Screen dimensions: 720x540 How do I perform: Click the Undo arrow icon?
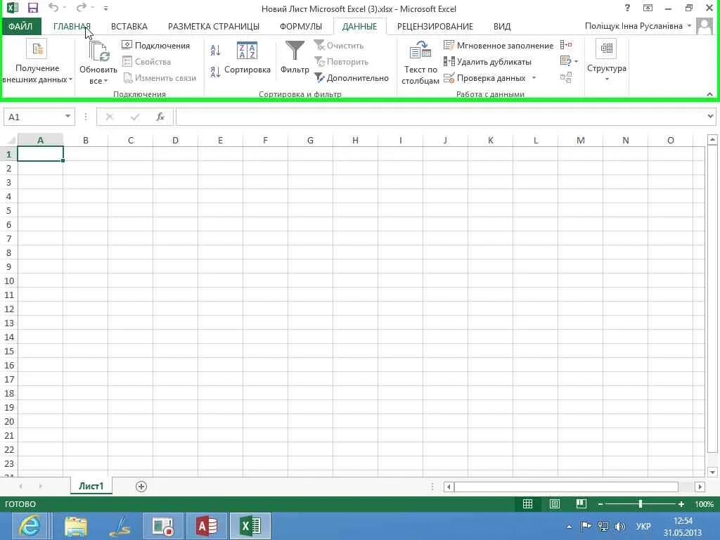(53, 7)
